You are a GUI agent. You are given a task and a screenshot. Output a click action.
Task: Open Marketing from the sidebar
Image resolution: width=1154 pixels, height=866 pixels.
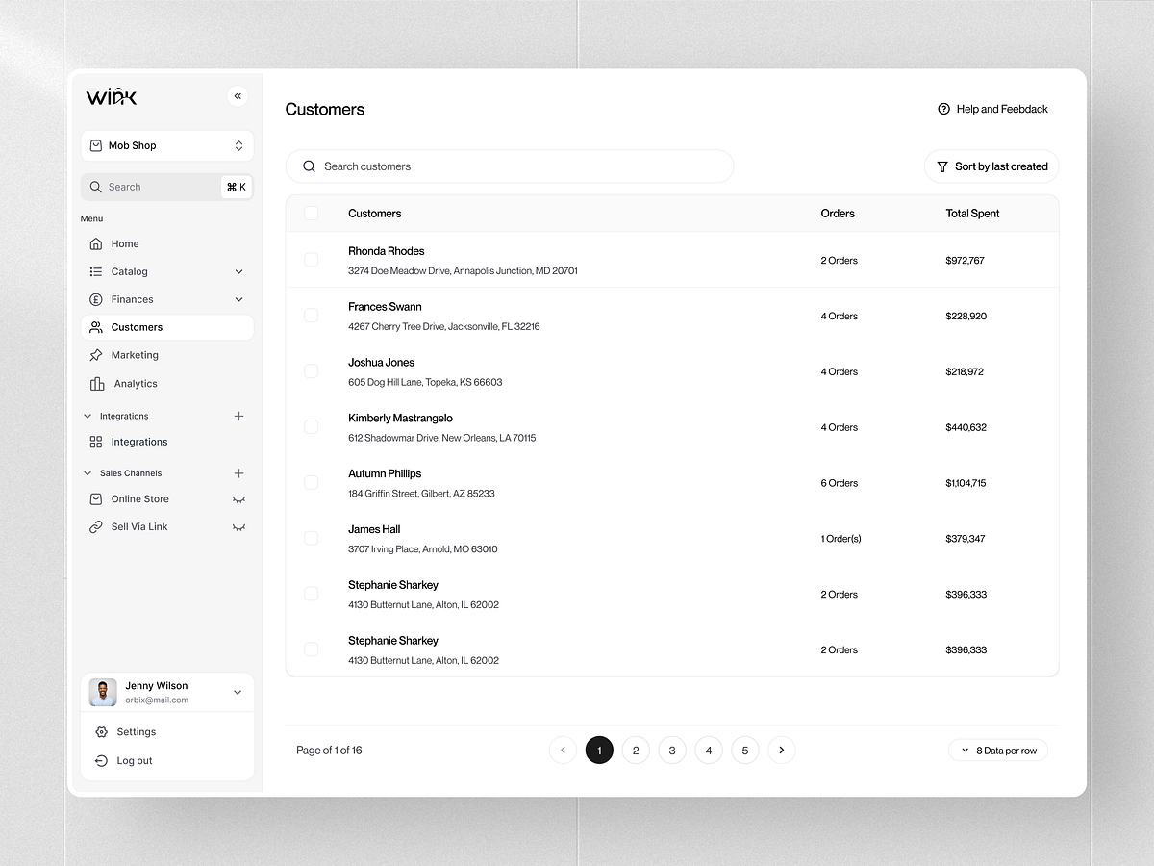point(96,355)
